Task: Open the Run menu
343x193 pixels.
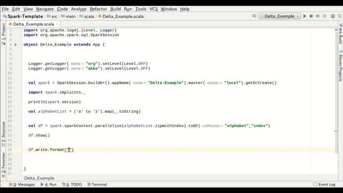Action: pos(128,9)
